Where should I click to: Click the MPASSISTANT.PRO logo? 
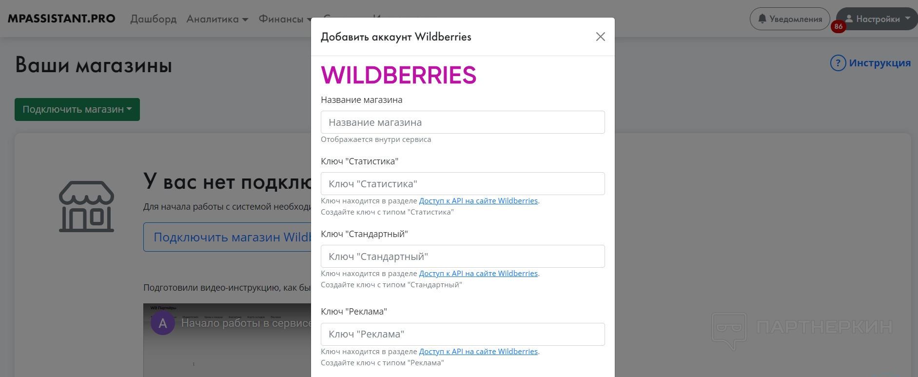pyautogui.click(x=61, y=19)
